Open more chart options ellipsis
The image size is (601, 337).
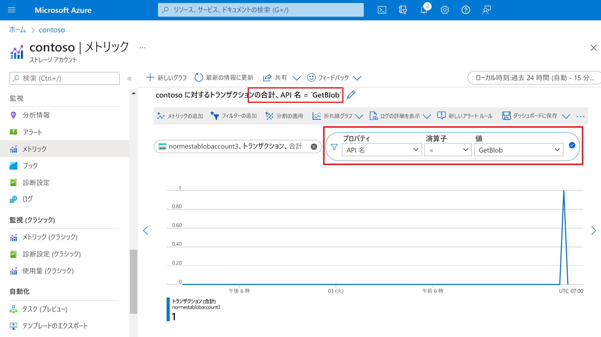tap(580, 116)
